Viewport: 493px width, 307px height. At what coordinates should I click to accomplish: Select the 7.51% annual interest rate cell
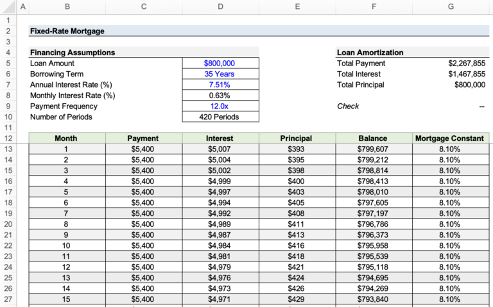coord(220,85)
